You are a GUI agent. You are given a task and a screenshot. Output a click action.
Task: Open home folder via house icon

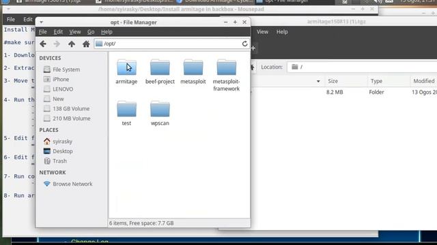click(x=86, y=44)
